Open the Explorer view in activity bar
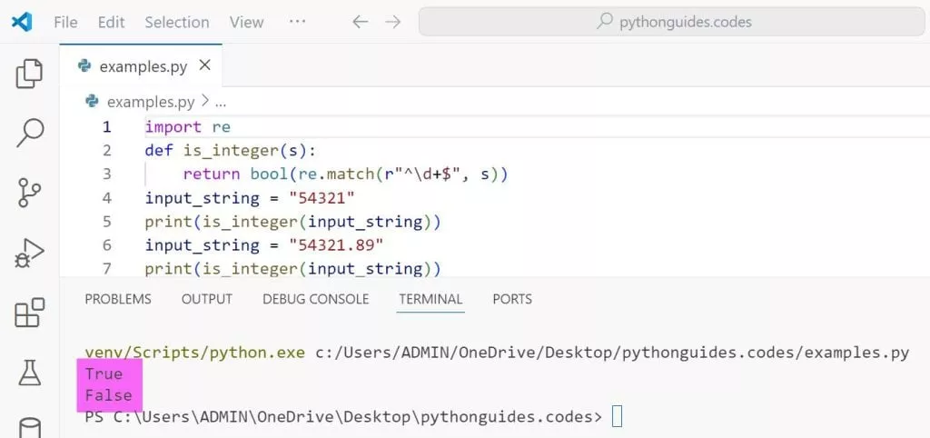The image size is (930, 438). [x=30, y=74]
